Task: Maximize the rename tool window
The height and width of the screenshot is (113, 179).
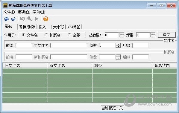Action: (x=161, y=6)
